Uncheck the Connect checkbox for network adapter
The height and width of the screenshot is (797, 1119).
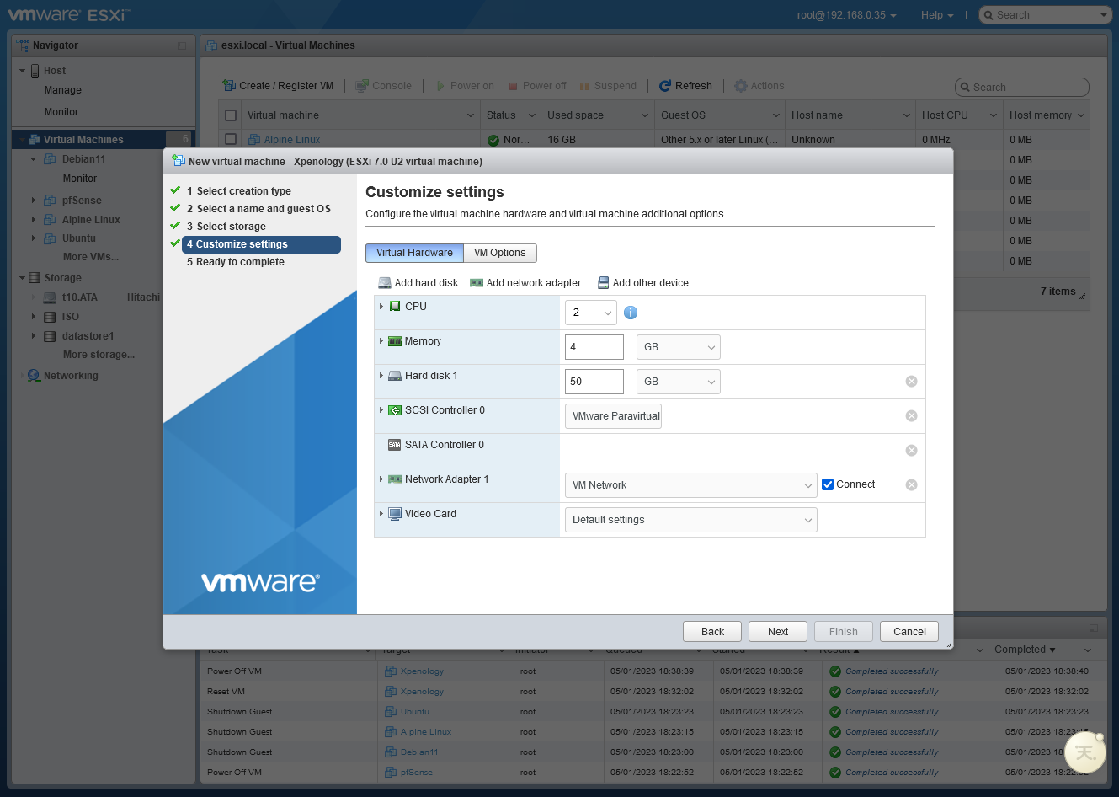click(828, 484)
